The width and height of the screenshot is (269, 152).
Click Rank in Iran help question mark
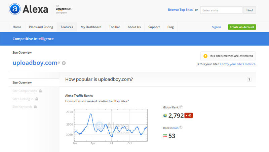181,128
